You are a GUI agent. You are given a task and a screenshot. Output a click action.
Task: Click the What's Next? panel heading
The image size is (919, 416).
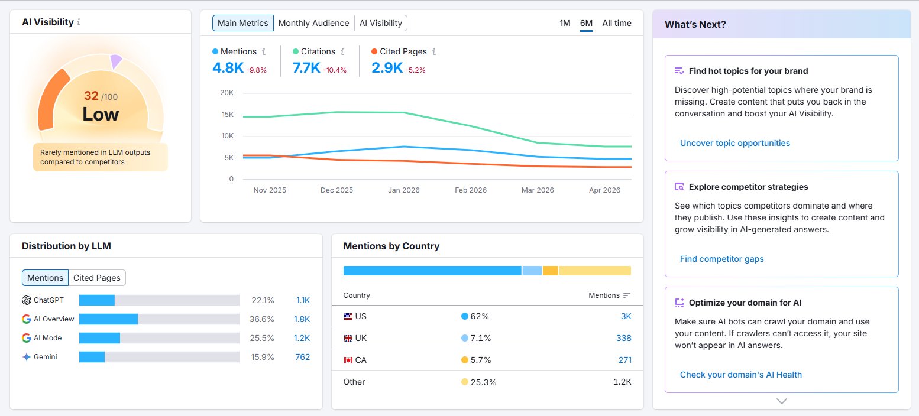click(x=695, y=24)
